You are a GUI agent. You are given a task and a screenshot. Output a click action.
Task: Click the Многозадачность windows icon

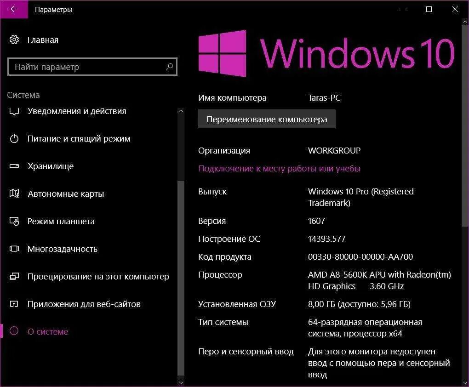(14, 249)
